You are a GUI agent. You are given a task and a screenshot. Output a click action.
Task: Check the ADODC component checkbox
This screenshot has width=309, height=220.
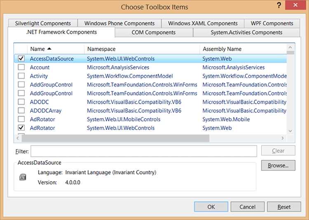click(x=21, y=102)
